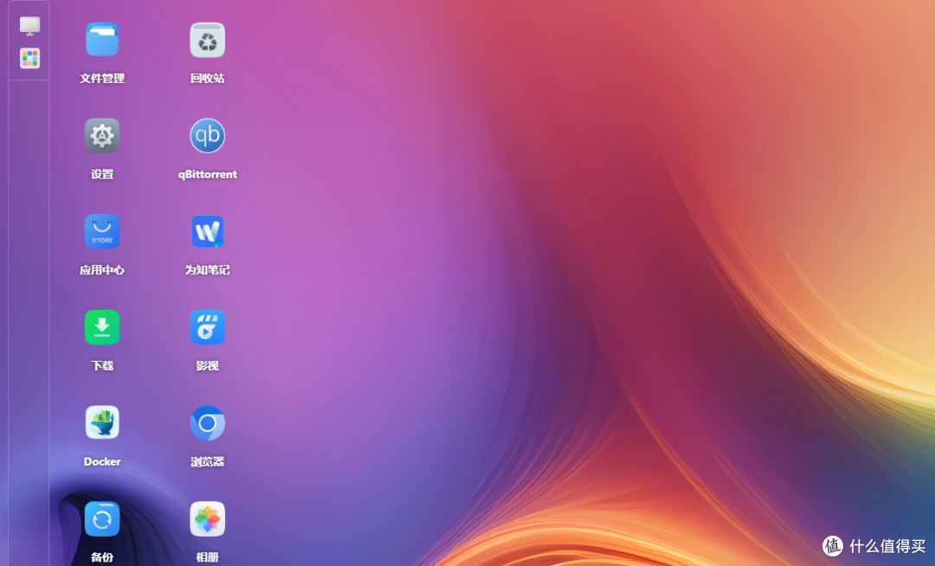Click the desktop monitor icon in sidebar
Image resolution: width=935 pixels, height=566 pixels.
click(x=29, y=26)
